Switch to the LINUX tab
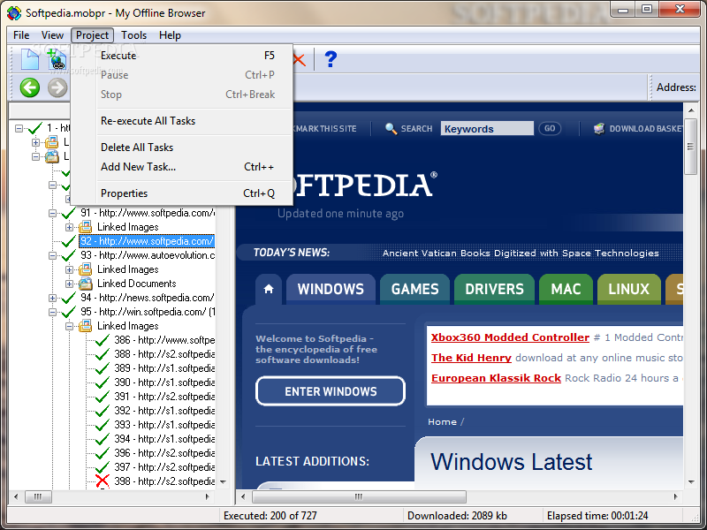The width and height of the screenshot is (707, 530). [628, 289]
